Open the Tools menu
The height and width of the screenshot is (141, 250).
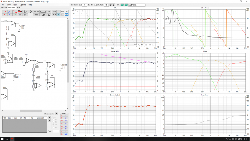pos(15,5)
